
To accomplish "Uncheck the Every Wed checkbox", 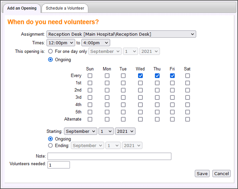I will (x=140, y=76).
